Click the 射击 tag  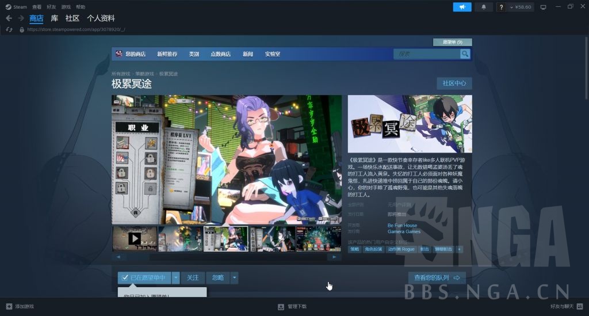[x=424, y=249]
